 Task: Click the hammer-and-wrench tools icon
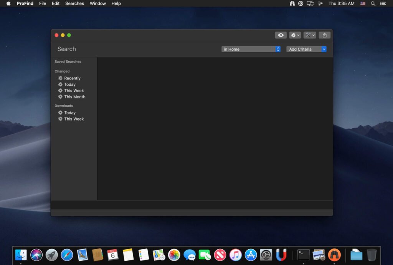[308, 35]
